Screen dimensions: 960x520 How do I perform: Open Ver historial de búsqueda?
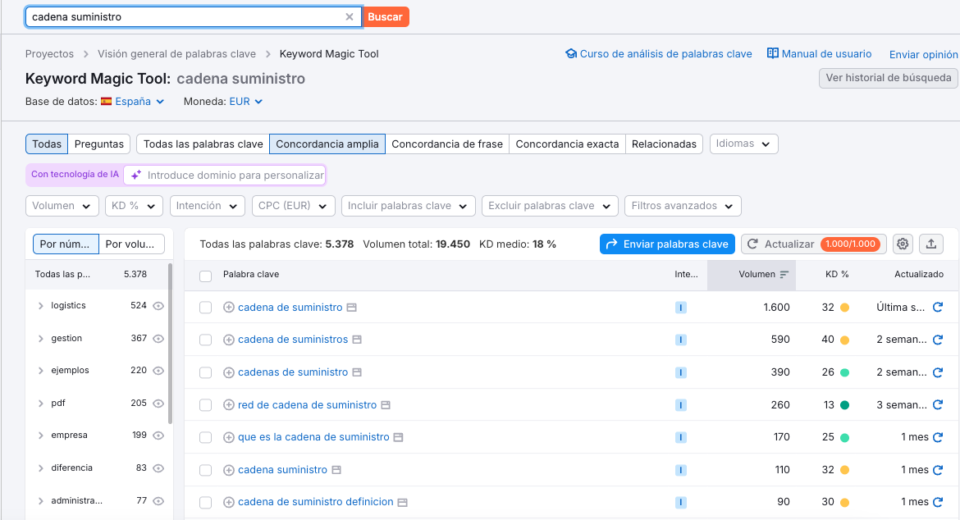tap(887, 78)
